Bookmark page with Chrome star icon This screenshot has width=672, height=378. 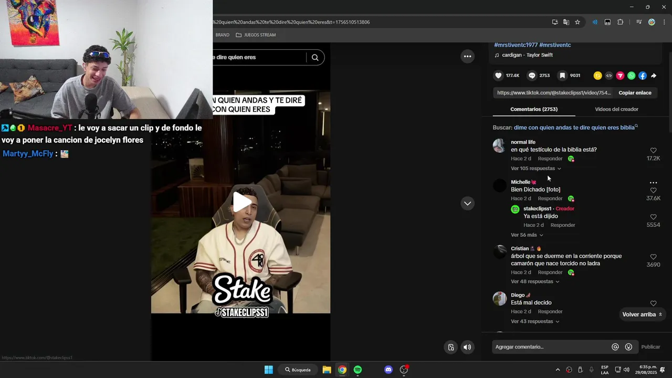pos(577,22)
